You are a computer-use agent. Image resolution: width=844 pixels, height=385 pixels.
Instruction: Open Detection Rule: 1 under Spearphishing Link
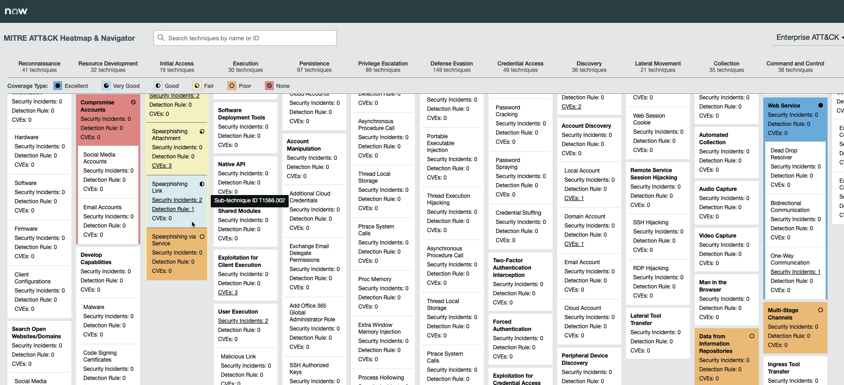(173, 209)
